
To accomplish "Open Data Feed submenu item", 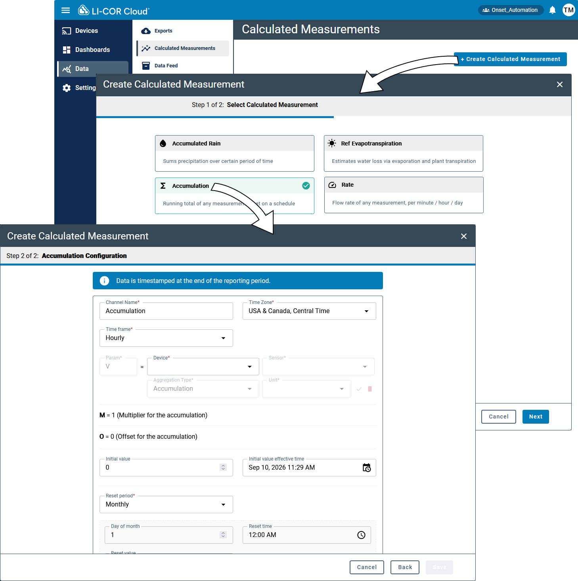I will 183,66.
